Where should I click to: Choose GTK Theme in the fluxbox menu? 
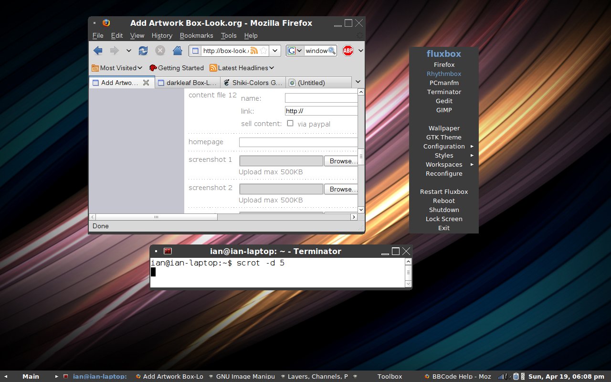pos(444,137)
